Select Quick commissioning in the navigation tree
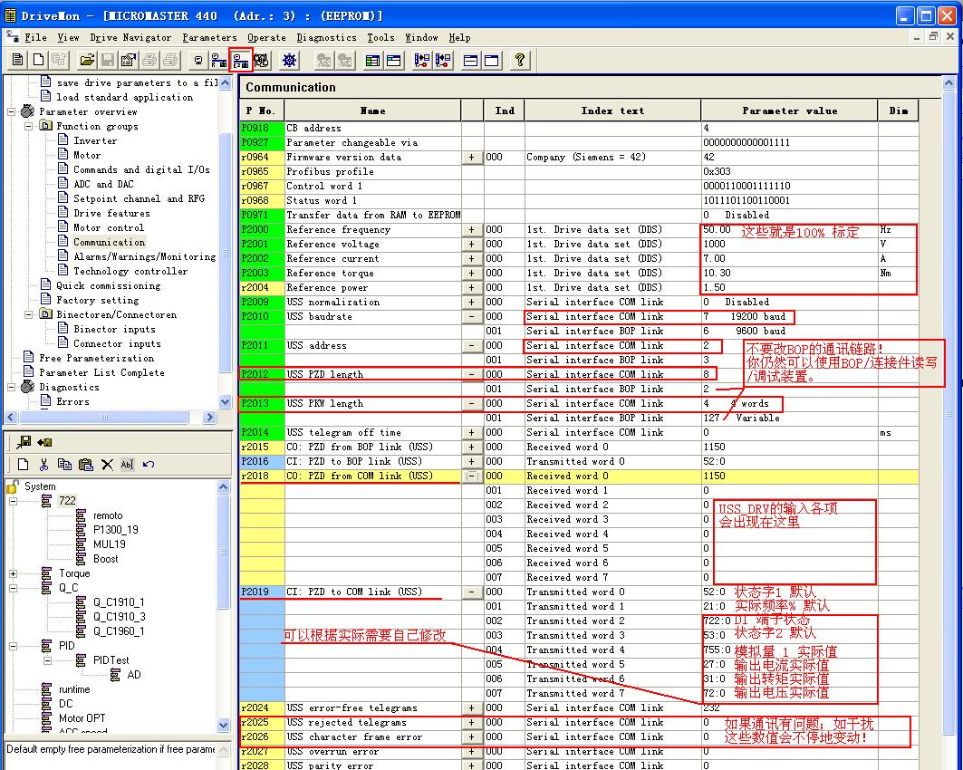 pos(108,286)
